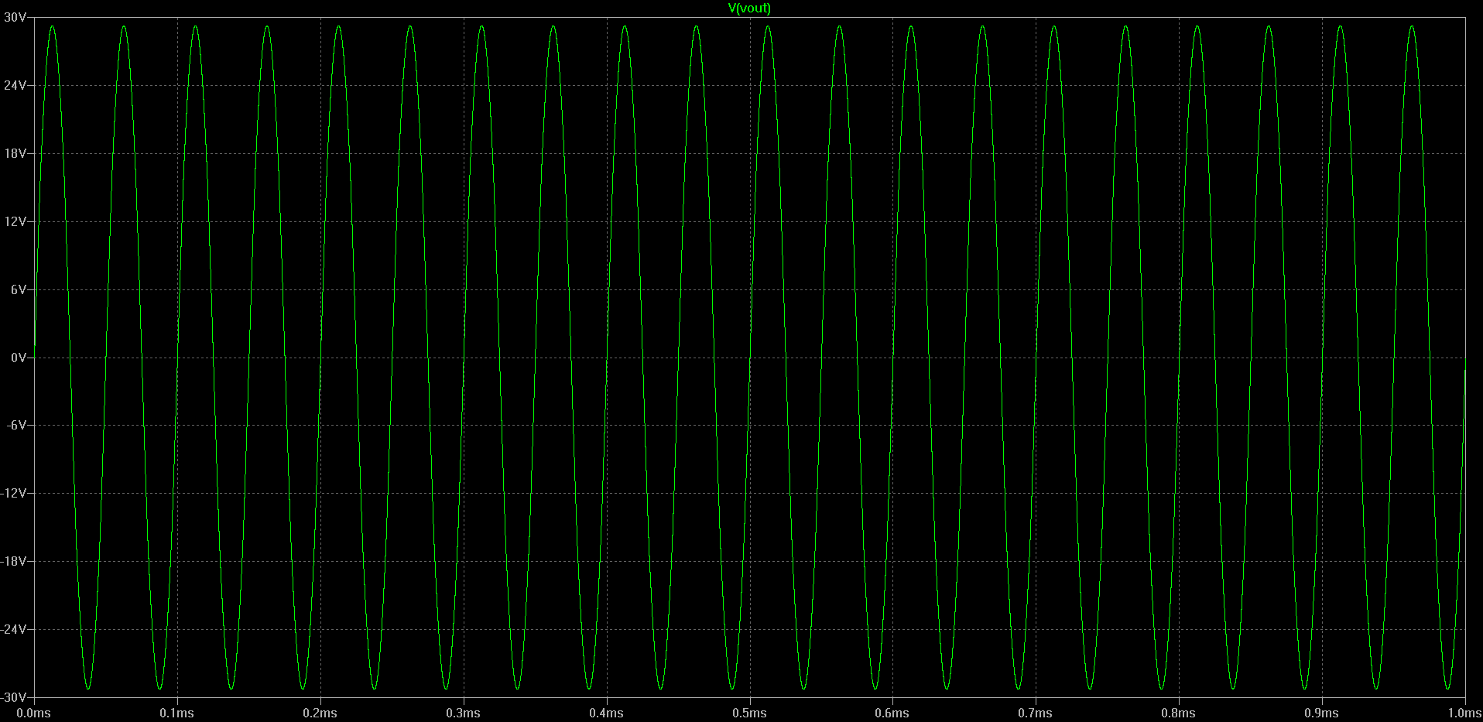Click the 0.1ms time axis label
The image size is (1483, 722).
177,713
